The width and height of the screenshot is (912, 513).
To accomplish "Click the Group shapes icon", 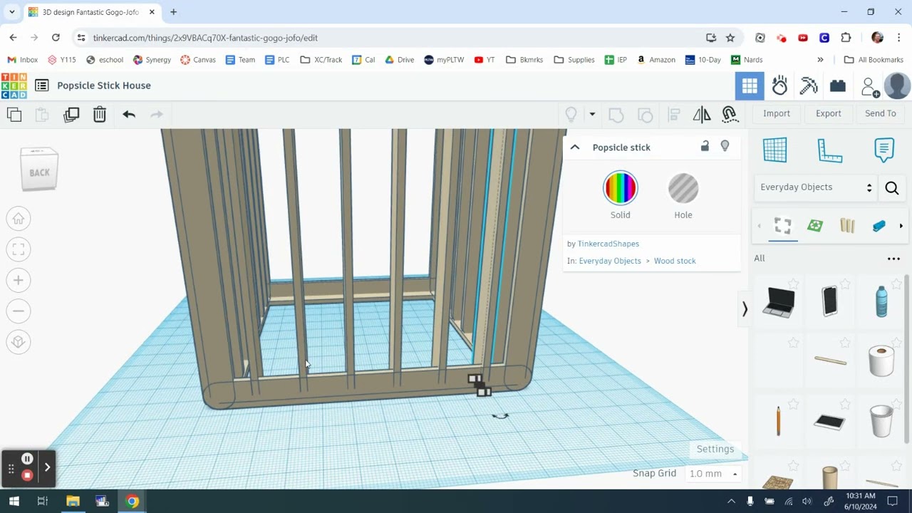I will 616,114.
